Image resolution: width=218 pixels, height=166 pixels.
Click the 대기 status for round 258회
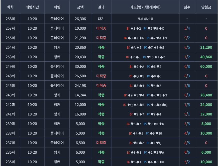pyautogui.click(x=101, y=19)
